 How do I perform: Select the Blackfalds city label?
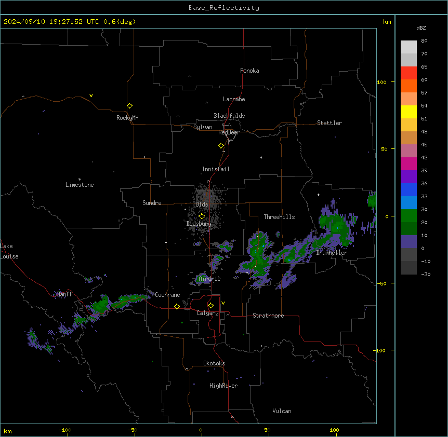229,116
